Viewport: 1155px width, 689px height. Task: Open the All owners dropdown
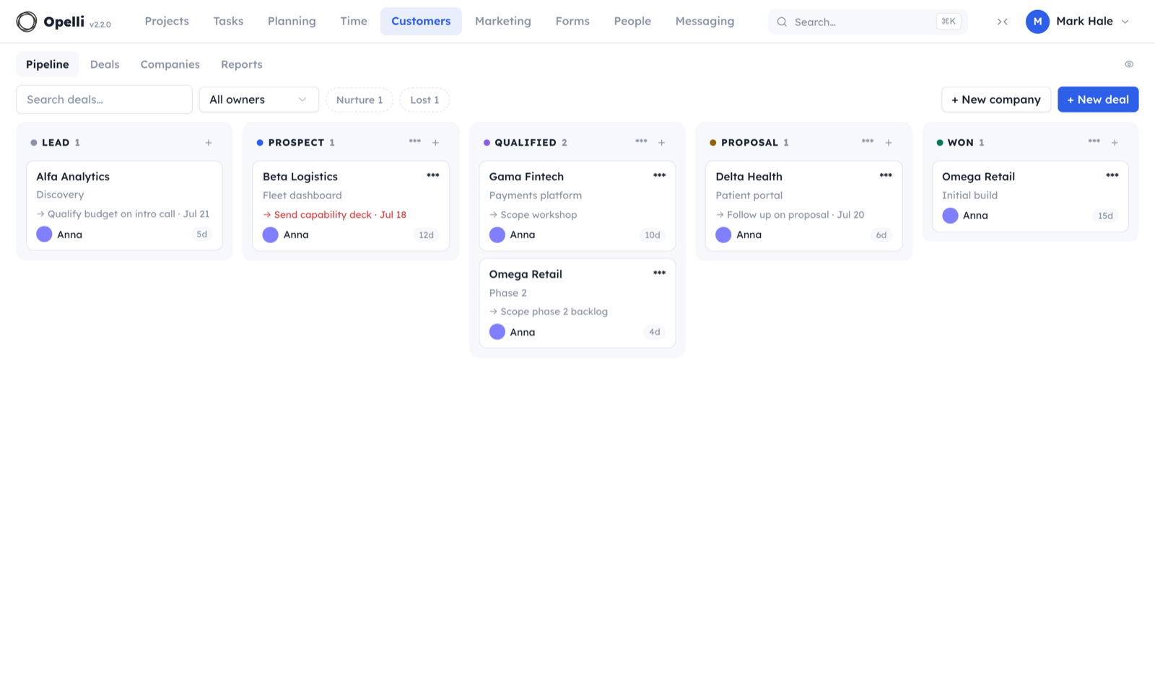(x=259, y=100)
